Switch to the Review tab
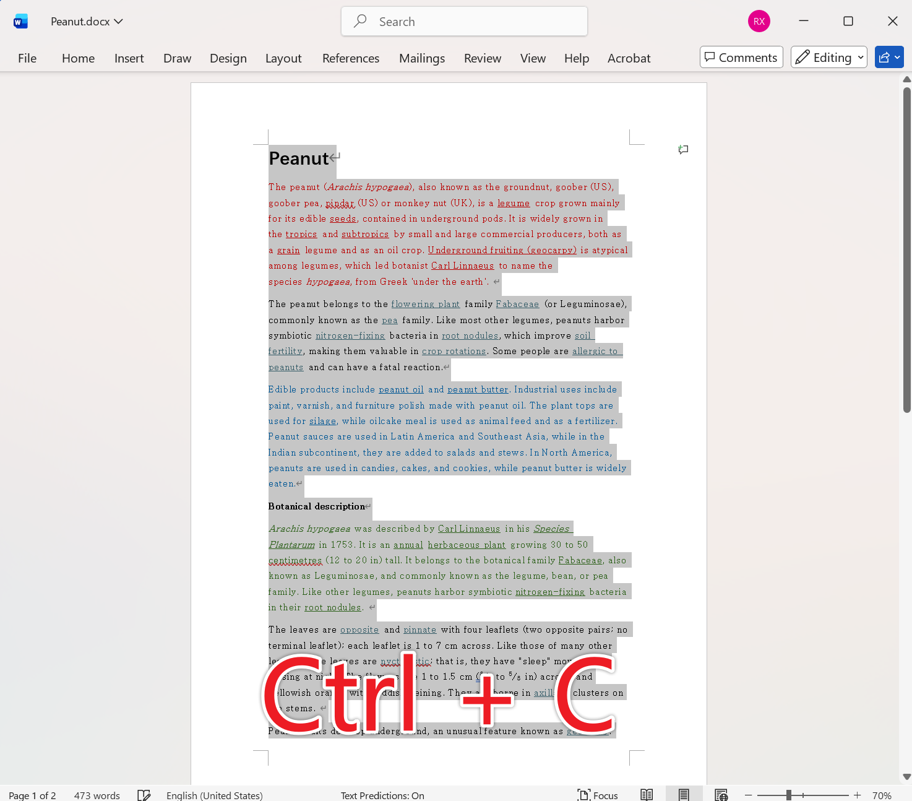Image resolution: width=912 pixels, height=801 pixels. coord(482,58)
